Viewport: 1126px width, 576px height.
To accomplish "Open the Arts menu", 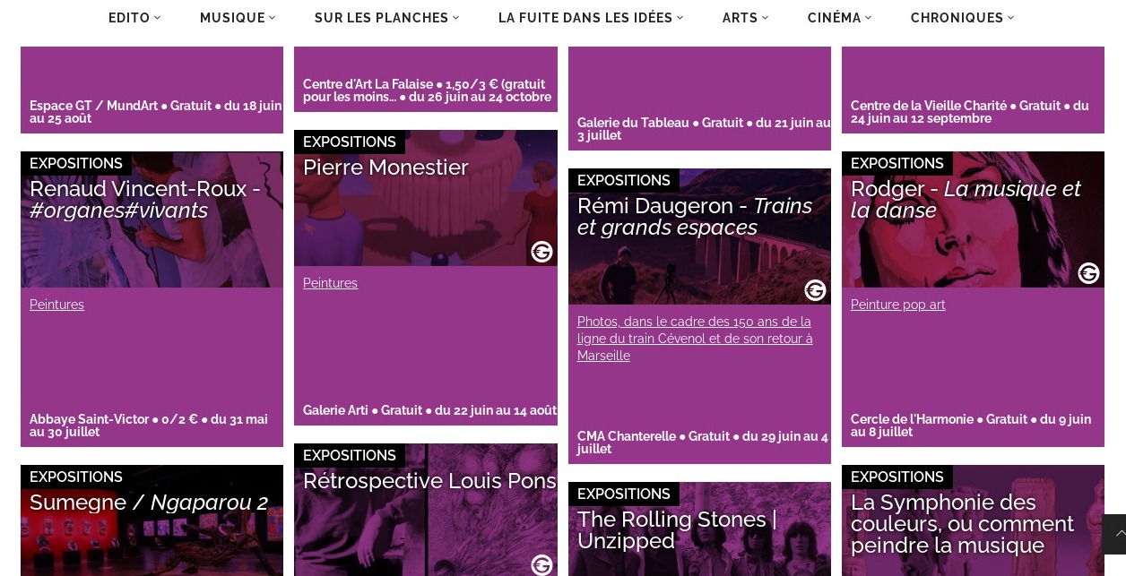I will (745, 18).
